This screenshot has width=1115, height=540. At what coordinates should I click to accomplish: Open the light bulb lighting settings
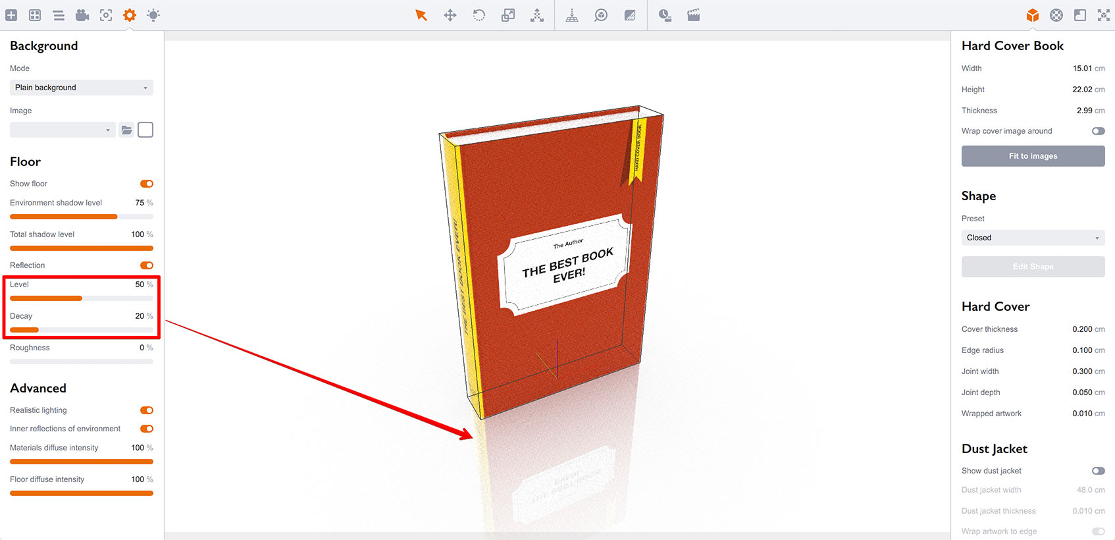(x=153, y=15)
